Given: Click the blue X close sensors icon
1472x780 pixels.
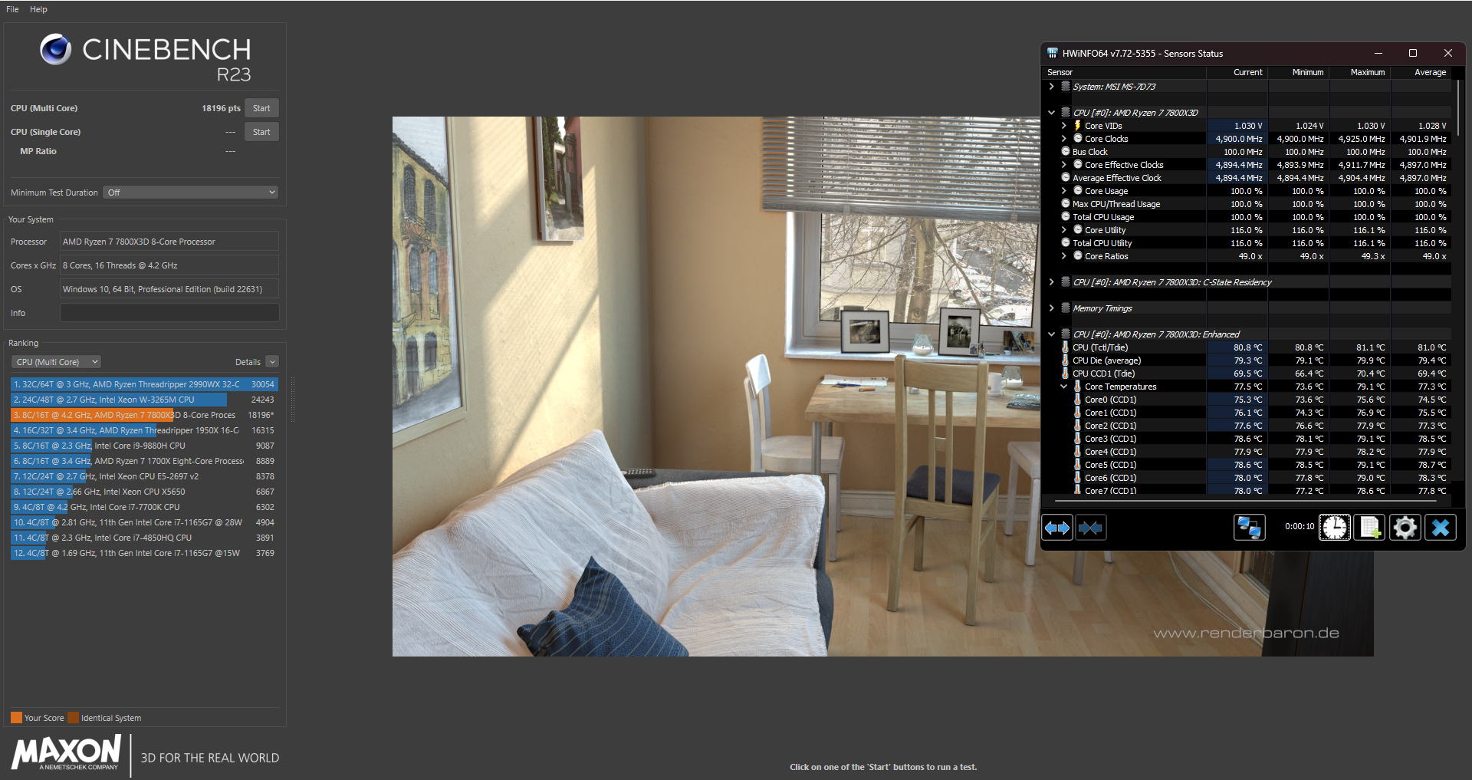Looking at the screenshot, I should click(1441, 528).
